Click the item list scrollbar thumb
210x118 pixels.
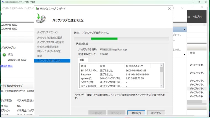tap(161, 70)
